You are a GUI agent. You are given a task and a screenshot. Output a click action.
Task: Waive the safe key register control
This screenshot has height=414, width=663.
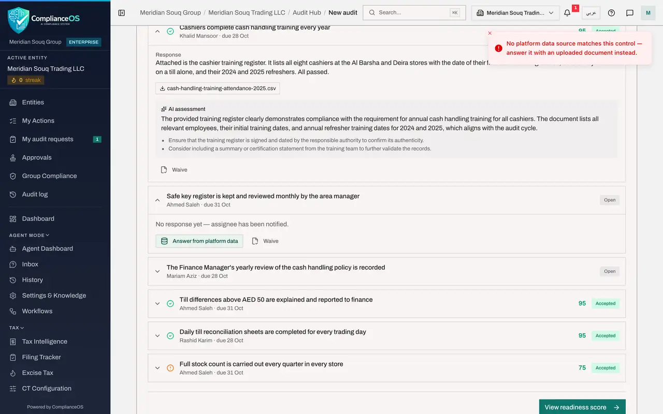pyautogui.click(x=265, y=241)
